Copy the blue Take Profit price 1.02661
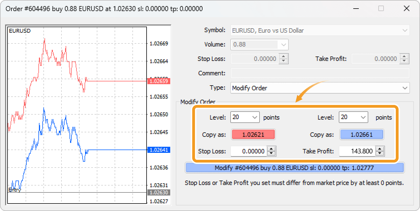 (x=362, y=134)
